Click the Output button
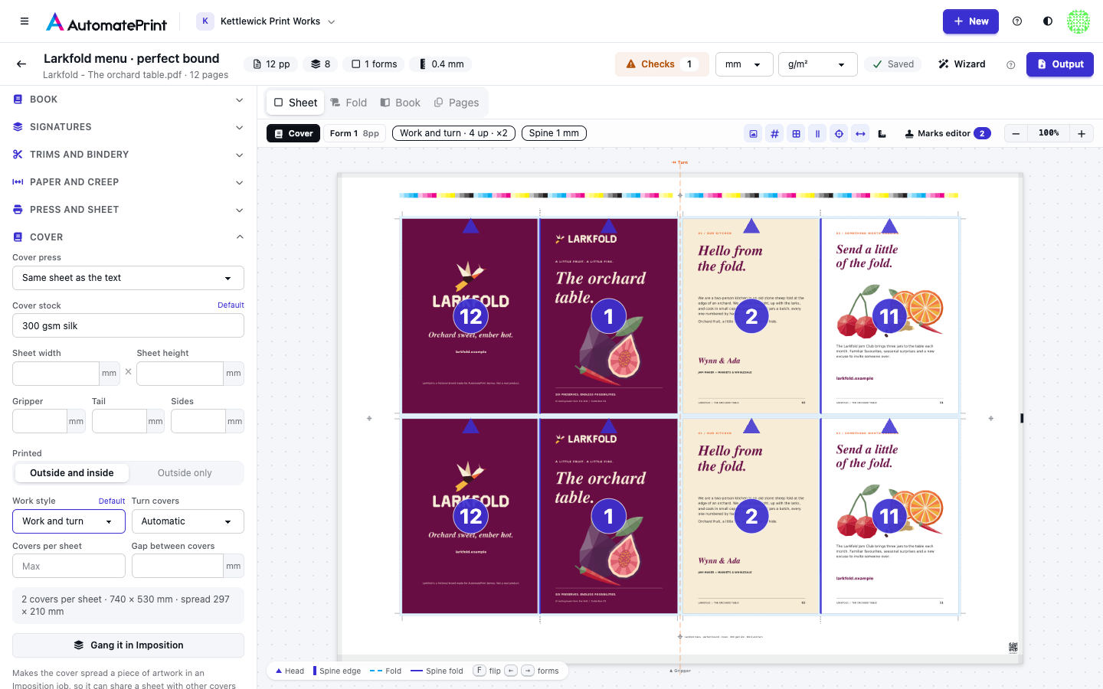 [1060, 64]
